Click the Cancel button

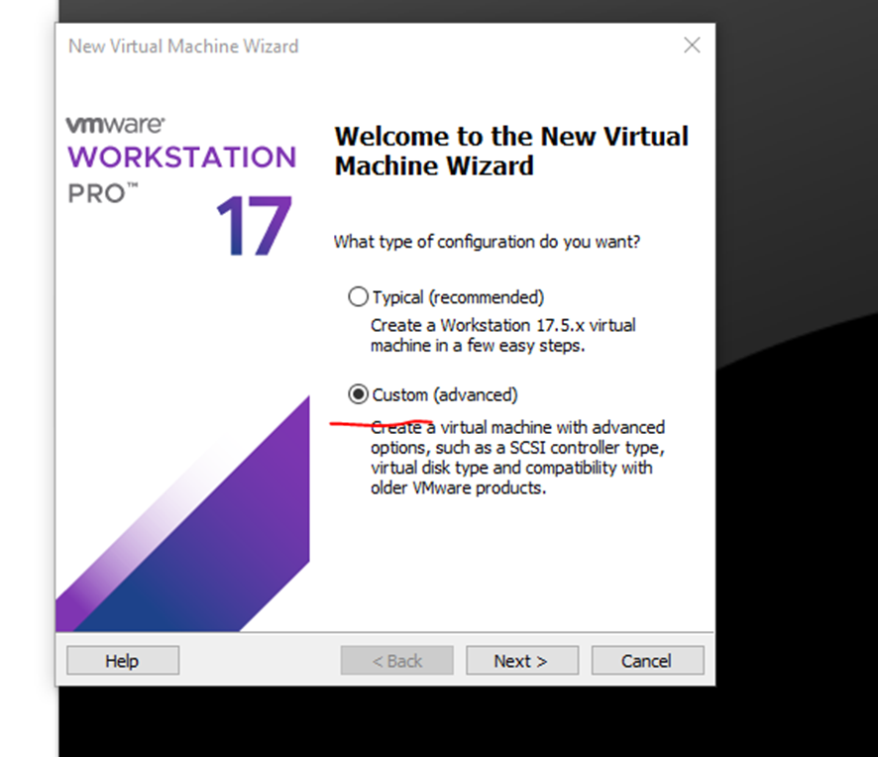[x=647, y=661]
